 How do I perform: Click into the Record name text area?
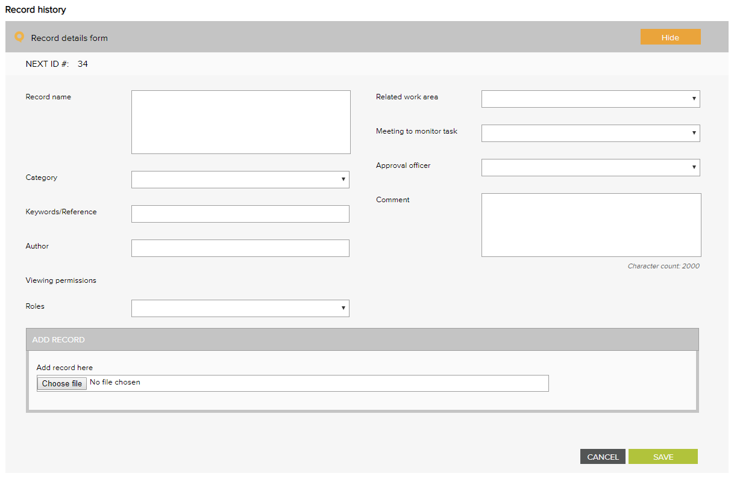tap(240, 122)
